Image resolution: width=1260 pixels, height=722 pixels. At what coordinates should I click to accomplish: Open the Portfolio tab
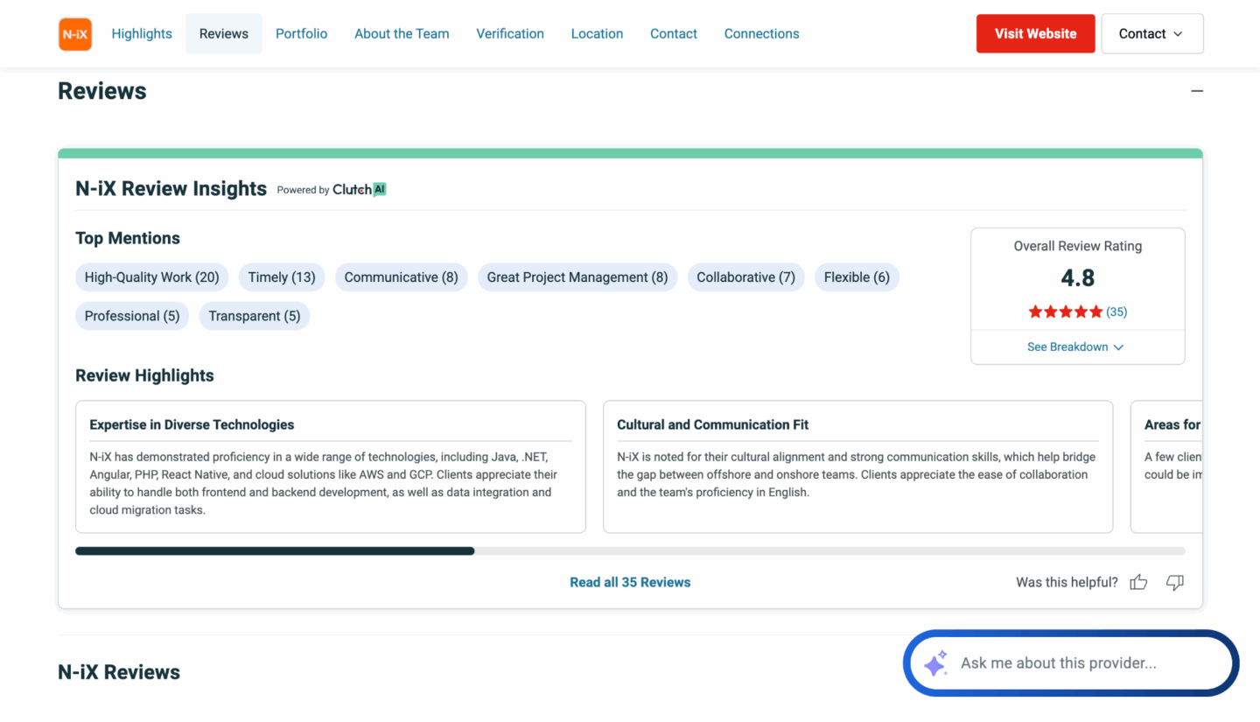click(x=301, y=33)
